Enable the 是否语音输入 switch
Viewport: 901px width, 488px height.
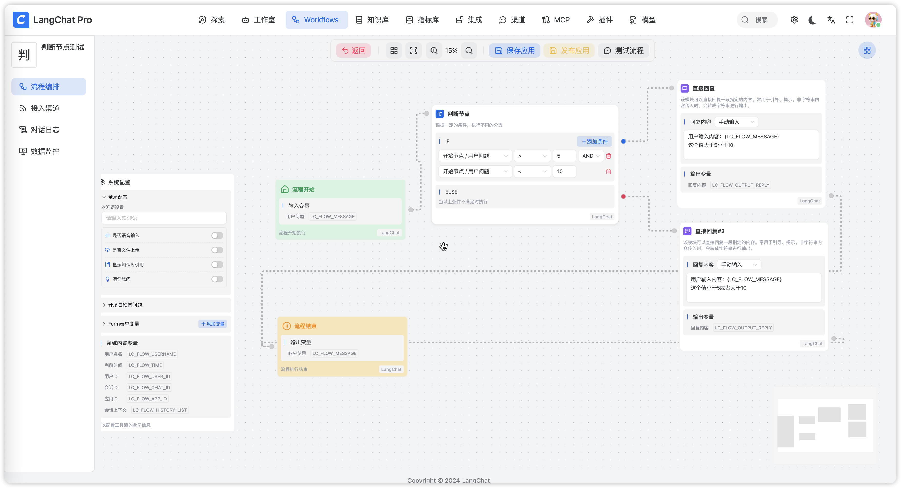coord(217,236)
